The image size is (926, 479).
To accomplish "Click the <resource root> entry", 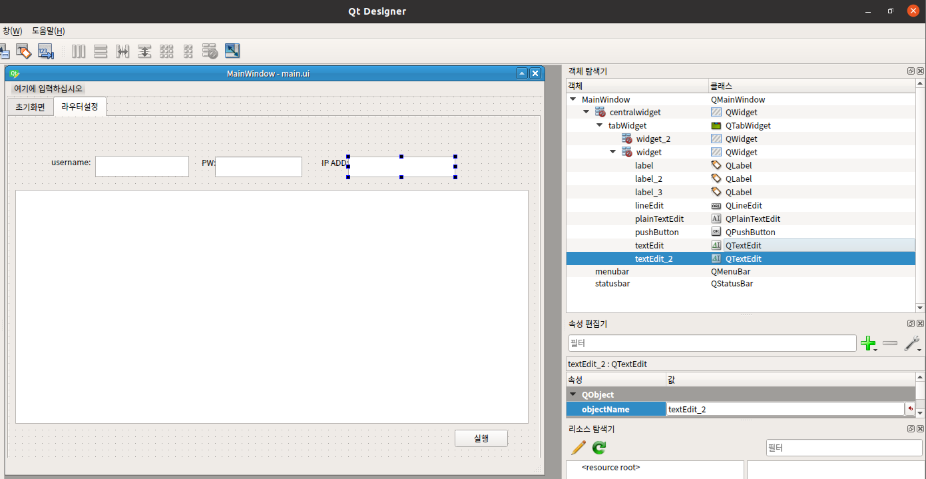I will coord(610,467).
